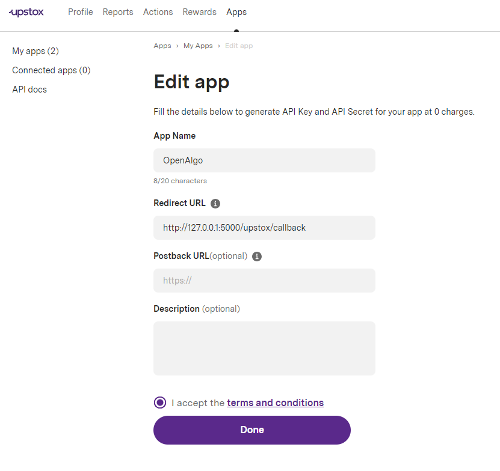Click into the Description text area
The height and width of the screenshot is (471, 500).
pos(264,348)
